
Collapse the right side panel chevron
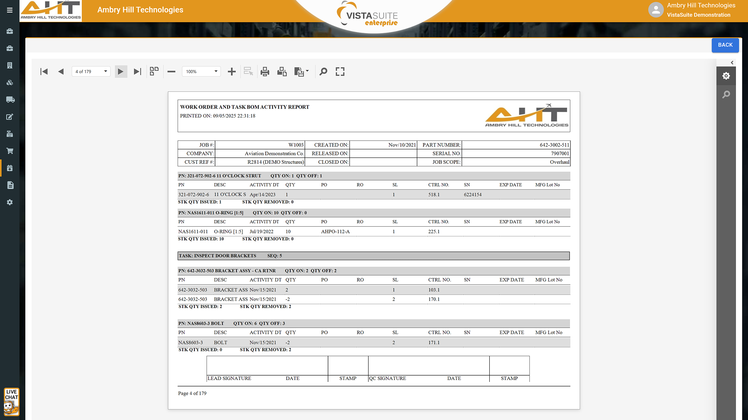pyautogui.click(x=732, y=63)
